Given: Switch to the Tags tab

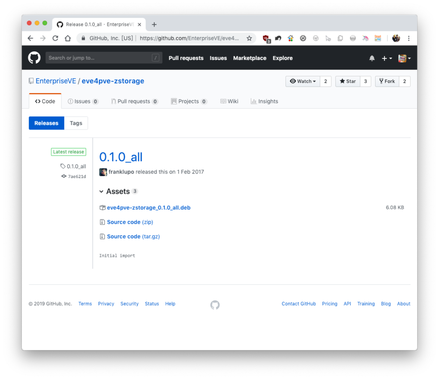Looking at the screenshot, I should pyautogui.click(x=76, y=123).
